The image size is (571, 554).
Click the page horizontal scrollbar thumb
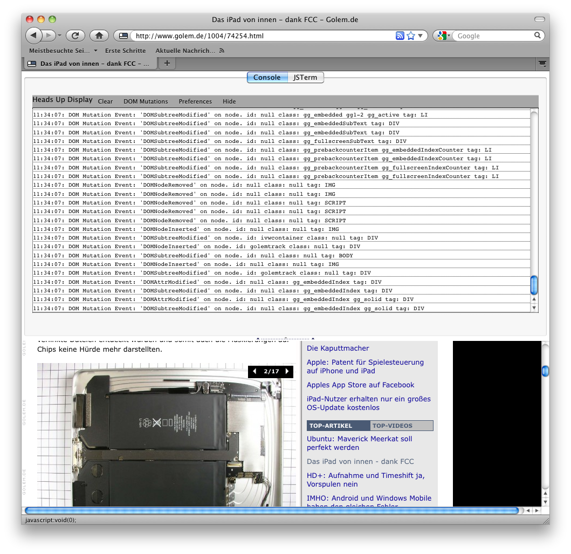point(272,511)
